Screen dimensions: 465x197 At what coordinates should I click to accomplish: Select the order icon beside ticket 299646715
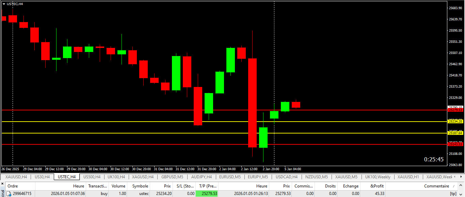(9, 194)
